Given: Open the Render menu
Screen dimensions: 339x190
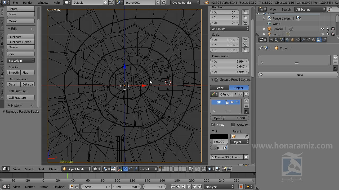Looking at the screenshot, I should [28, 3].
